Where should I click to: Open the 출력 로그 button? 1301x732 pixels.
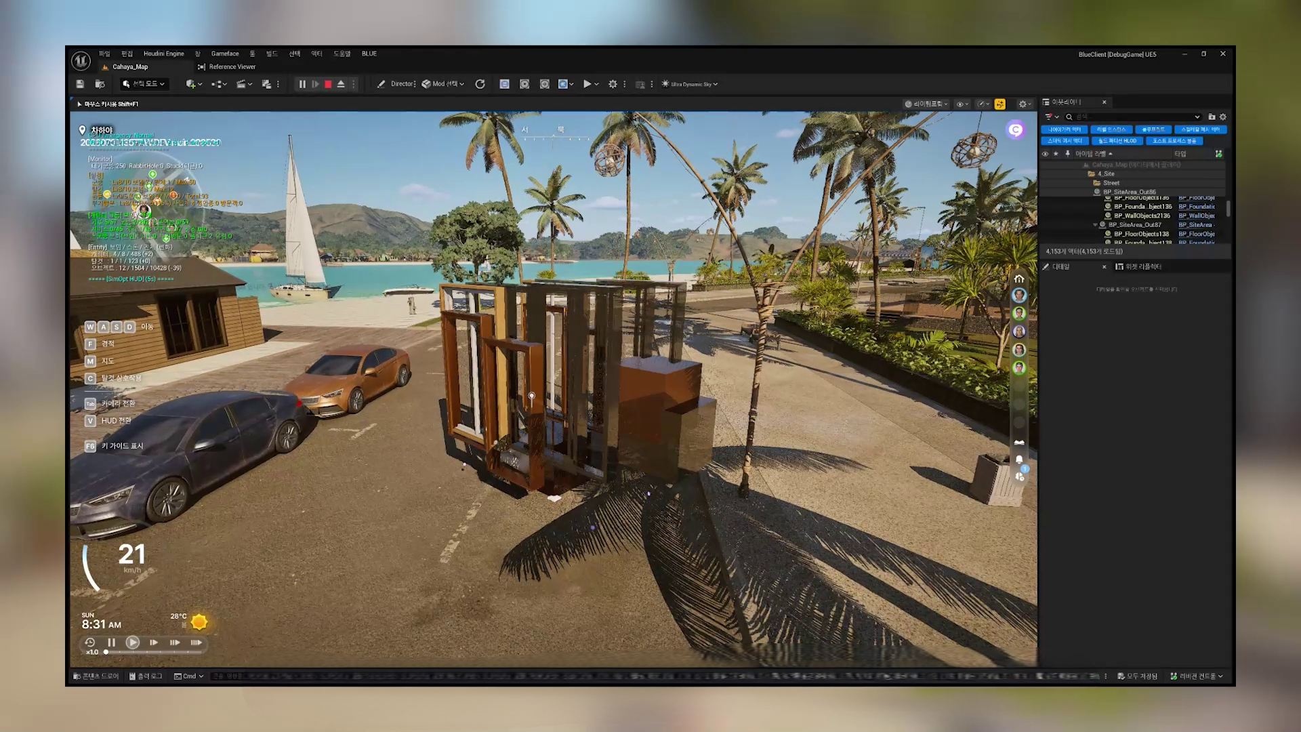click(146, 676)
